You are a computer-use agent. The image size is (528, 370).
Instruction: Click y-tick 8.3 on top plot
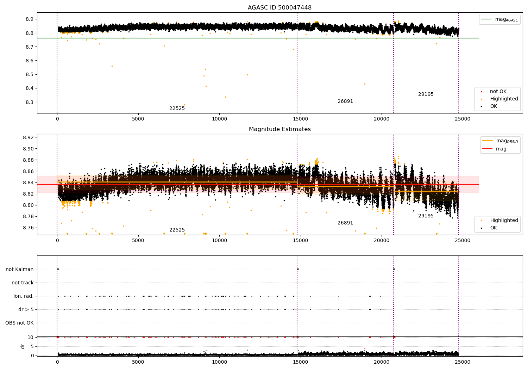pos(30,102)
